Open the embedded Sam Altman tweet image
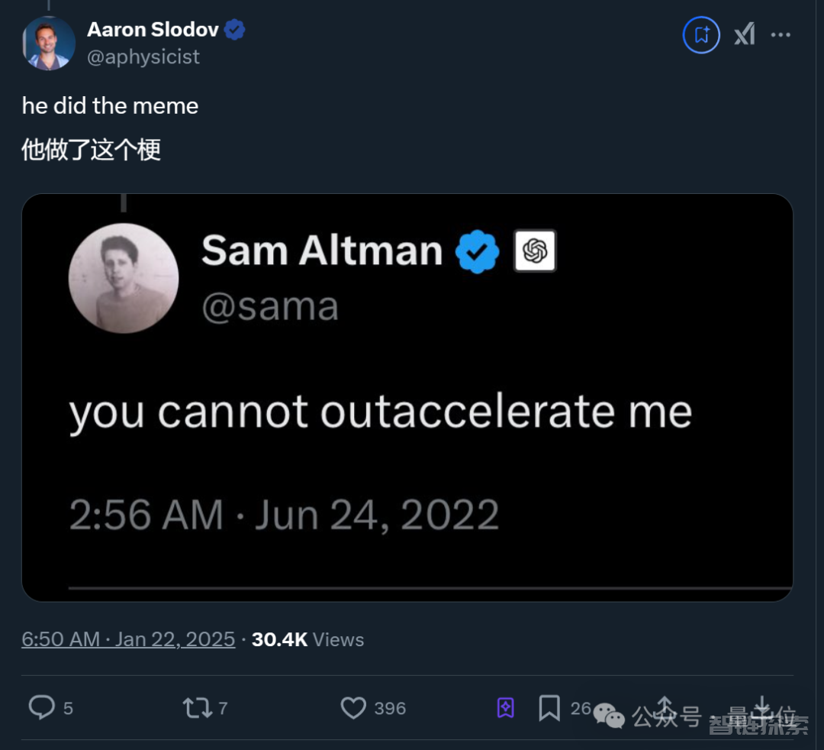 pyautogui.click(x=407, y=397)
